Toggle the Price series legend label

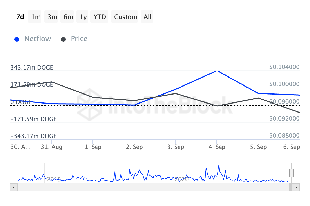tap(79, 39)
